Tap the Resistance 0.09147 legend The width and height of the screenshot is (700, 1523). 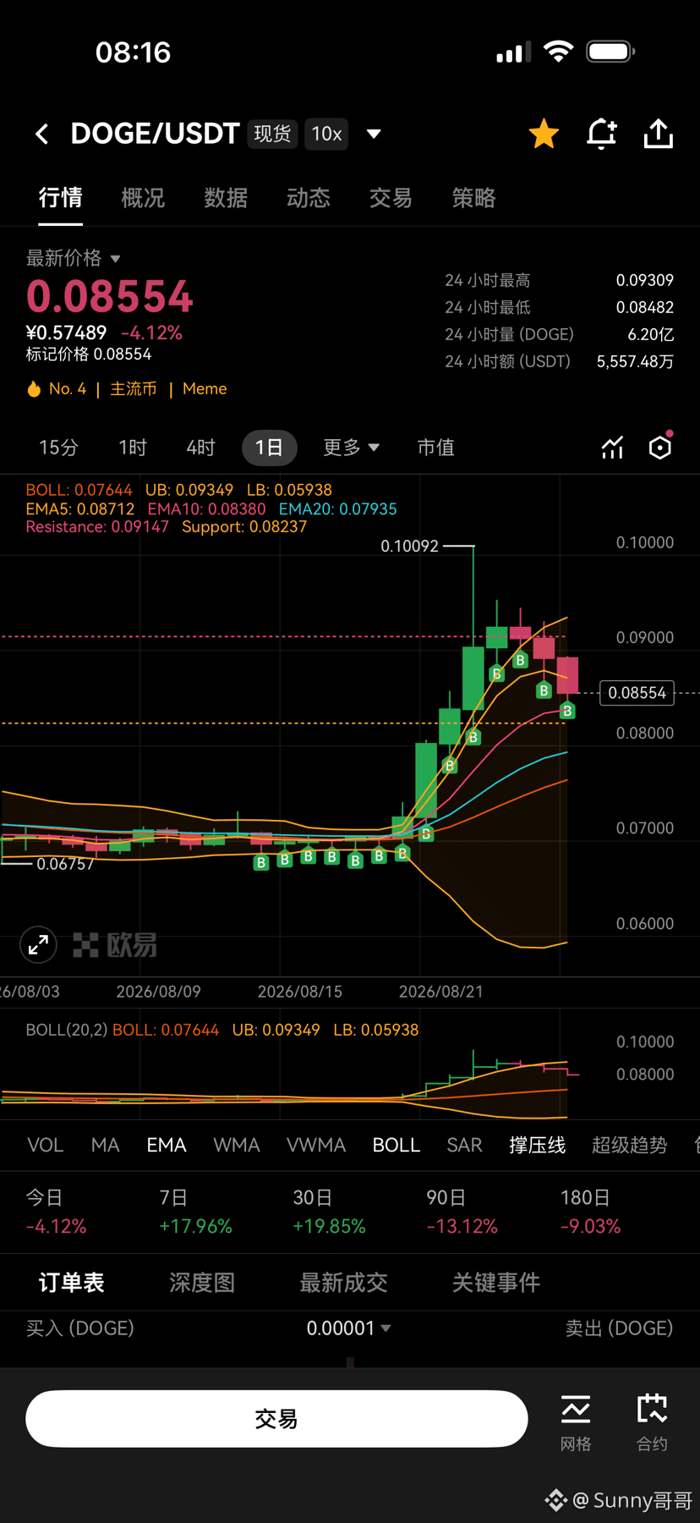(x=97, y=527)
